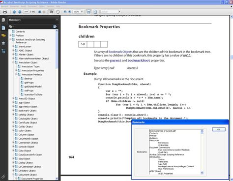
Task: Open the search field dropdown arrow
Action: click(119, 12)
